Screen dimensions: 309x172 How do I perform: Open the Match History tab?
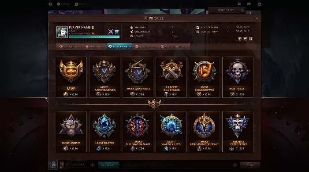pyautogui.click(x=174, y=47)
